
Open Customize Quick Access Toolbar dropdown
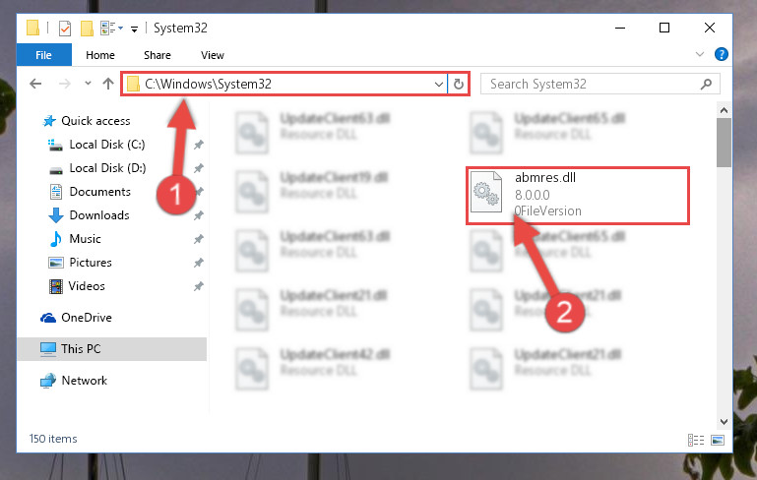[134, 30]
